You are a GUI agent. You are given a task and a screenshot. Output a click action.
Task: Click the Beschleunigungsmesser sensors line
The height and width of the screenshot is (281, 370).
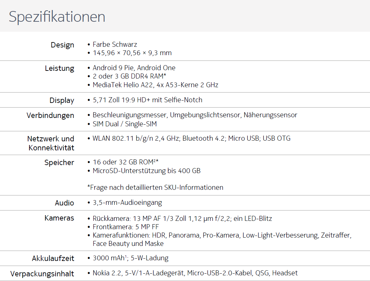[x=195, y=115]
